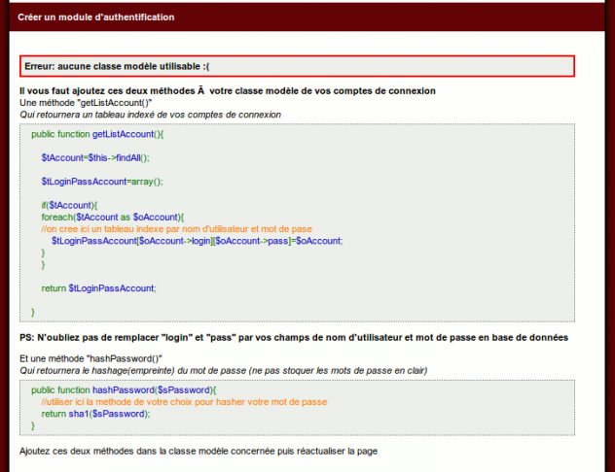Click the "return sha1($sPassword);" code line
Image resolution: width=615 pixels, height=472 pixels.
point(95,413)
